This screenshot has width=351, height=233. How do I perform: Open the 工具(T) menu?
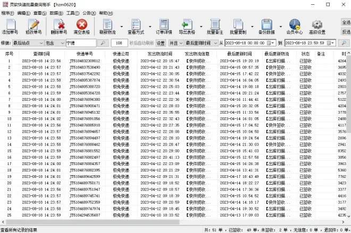(73, 13)
